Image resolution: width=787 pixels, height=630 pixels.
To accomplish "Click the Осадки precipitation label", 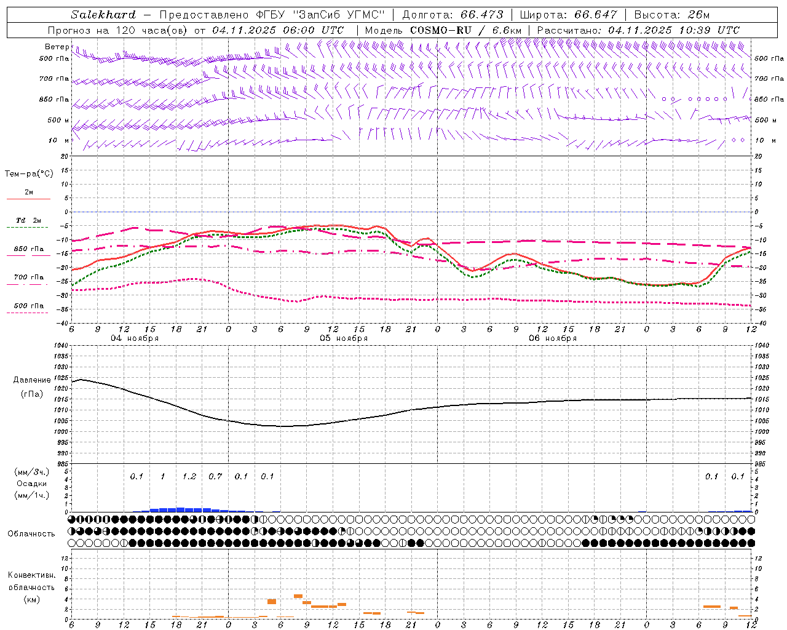I will (32, 484).
